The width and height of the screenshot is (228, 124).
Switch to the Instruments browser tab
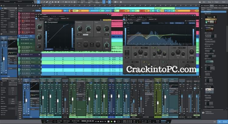[x=206, y=6]
